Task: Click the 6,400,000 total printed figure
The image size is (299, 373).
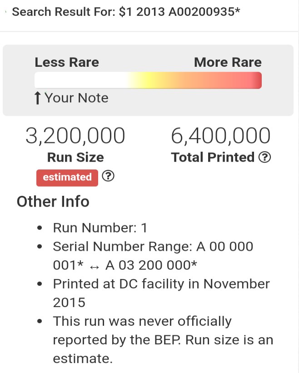Action: [221, 136]
